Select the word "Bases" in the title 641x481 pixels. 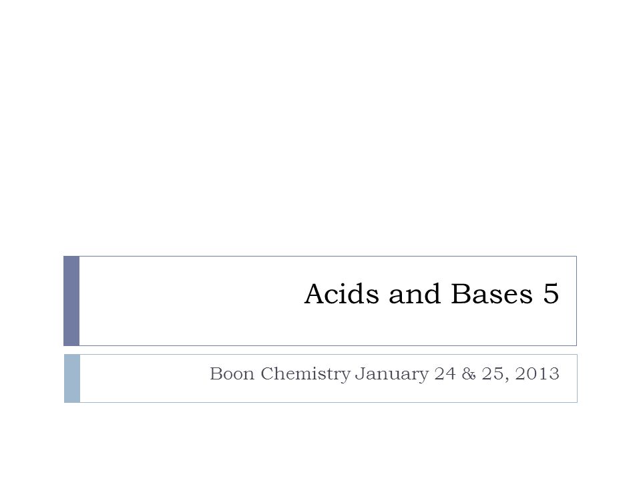[x=492, y=294]
